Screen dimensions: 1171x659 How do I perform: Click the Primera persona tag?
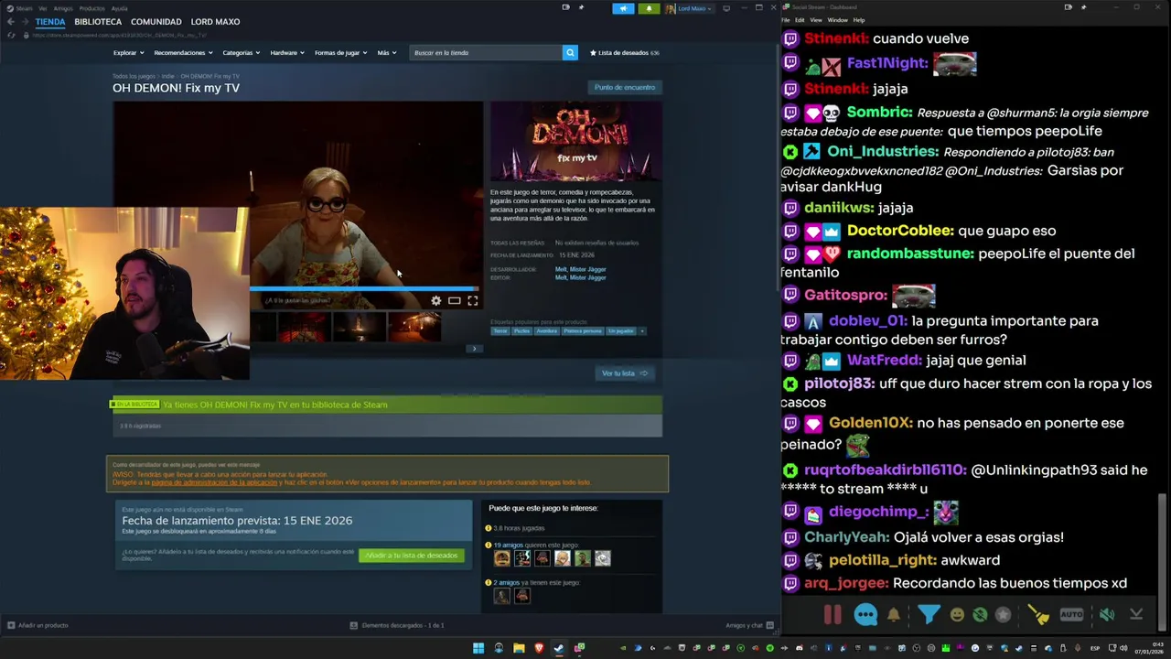coord(583,330)
